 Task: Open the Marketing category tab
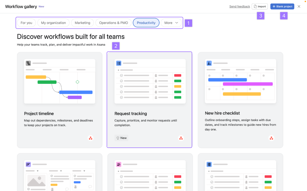click(x=82, y=23)
